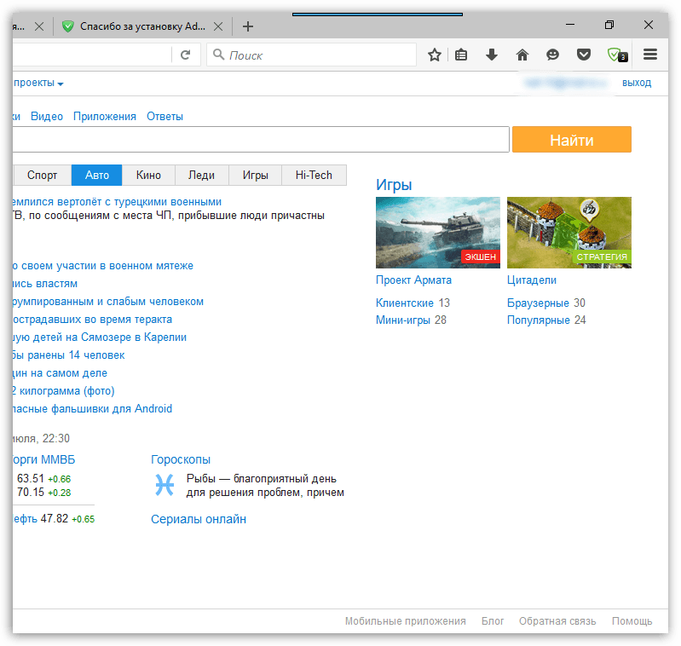Open 'Мобильные приложения' footer link
The width and height of the screenshot is (681, 646).
tap(405, 620)
